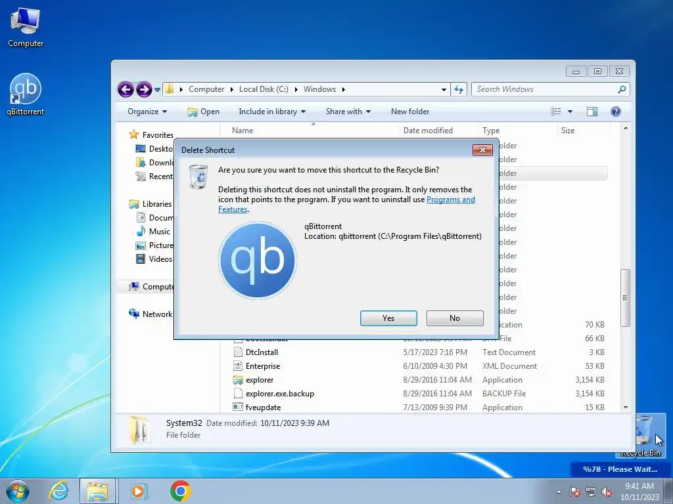Screen dimensions: 673x504
Task: Expand Include in library menu
Action: (272, 112)
